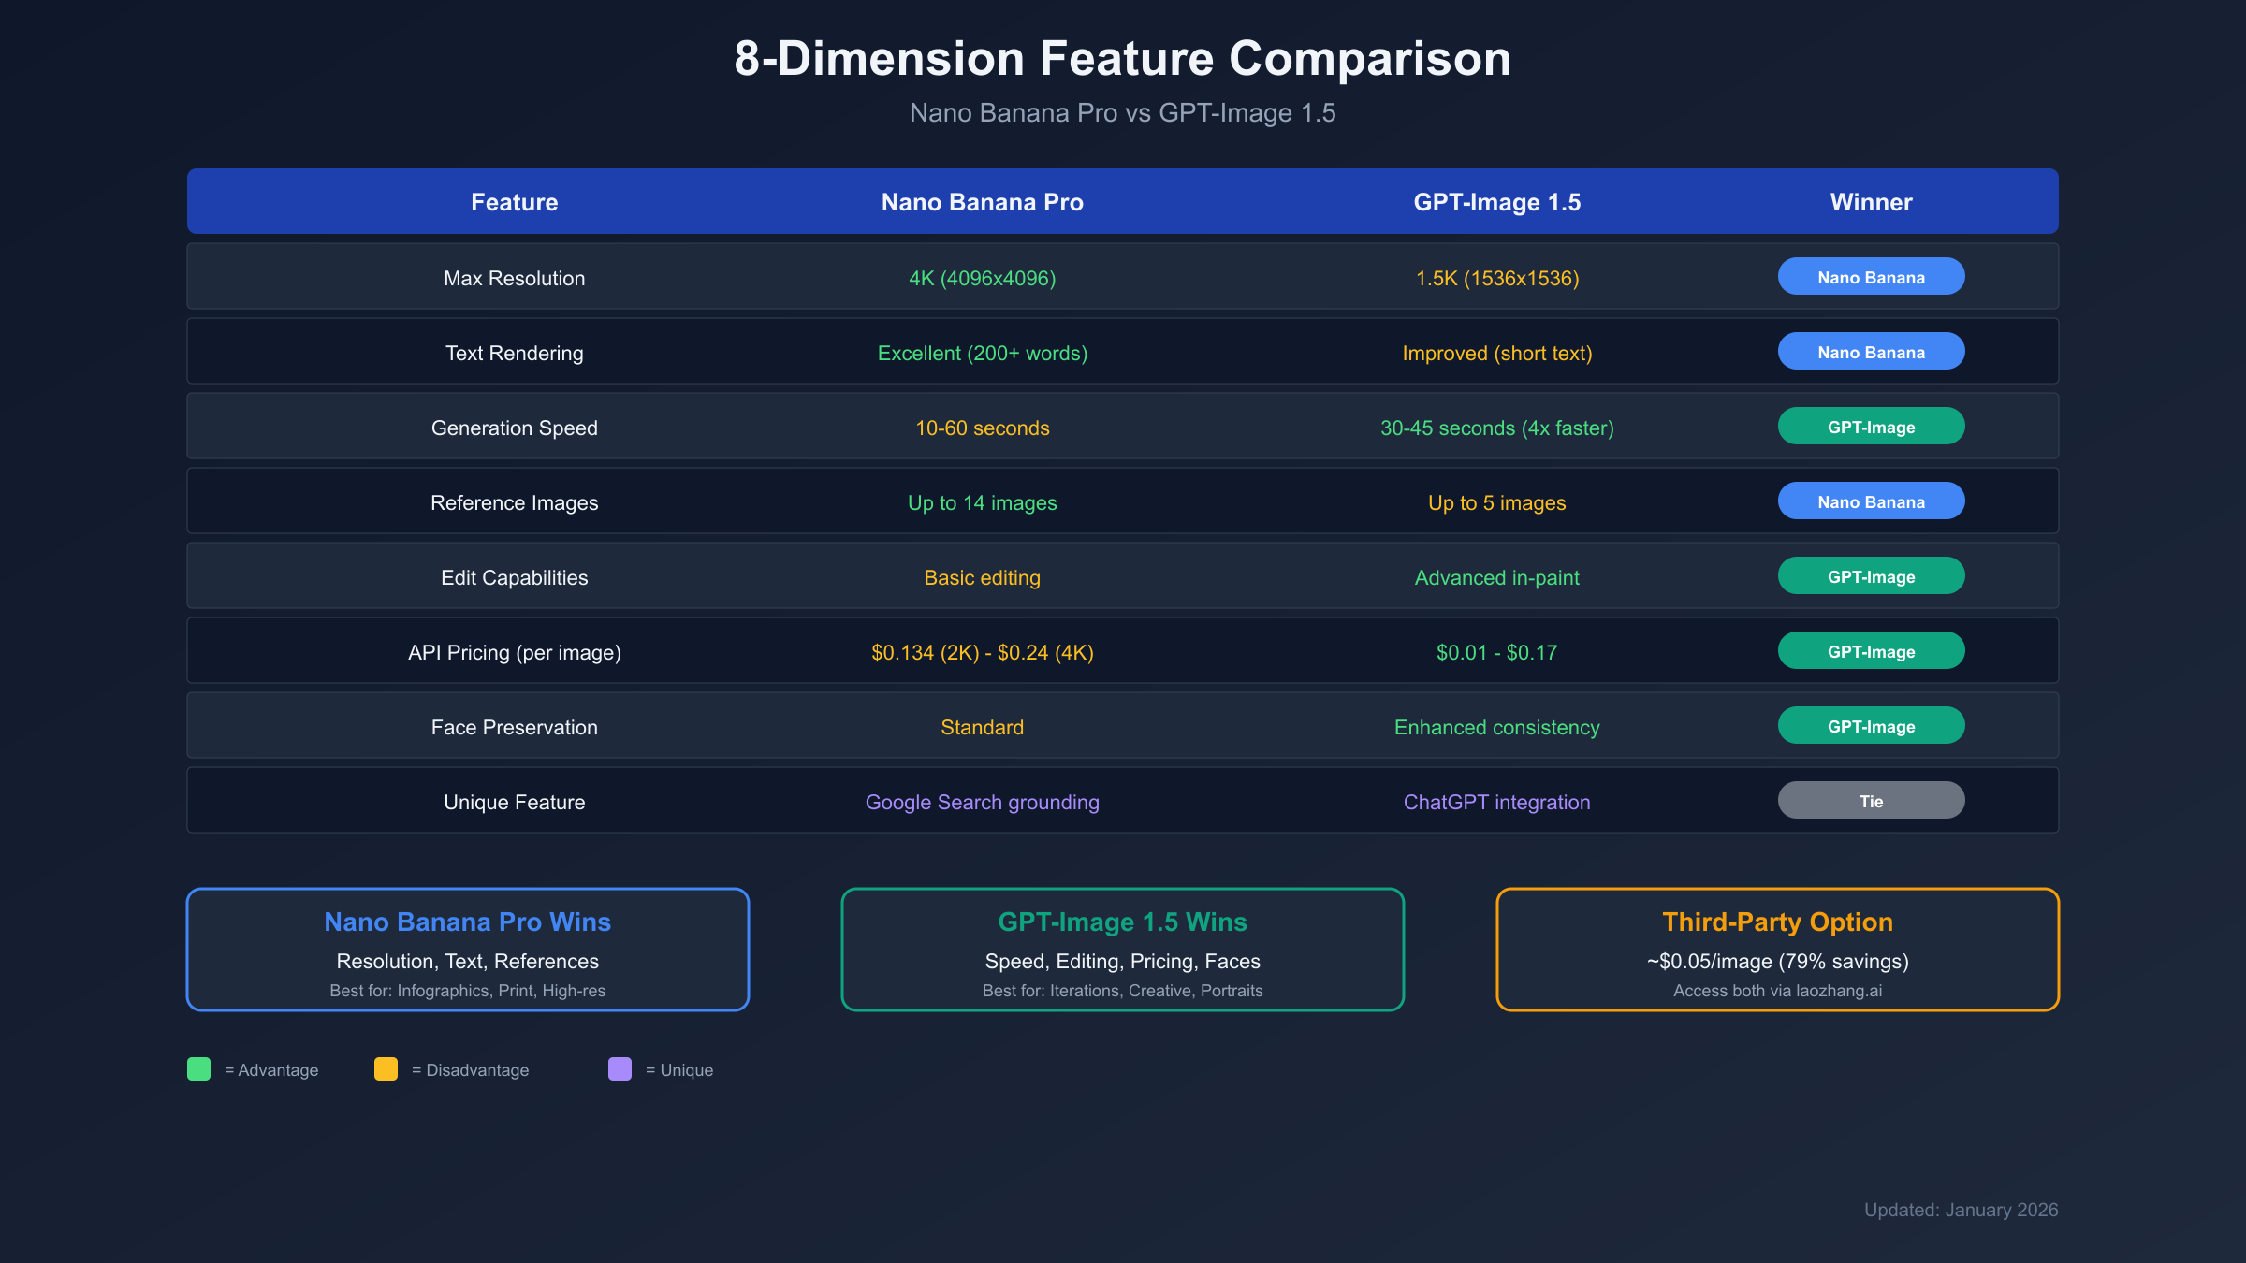
Task: Click the Updated January 2026 label
Action: click(x=1962, y=1209)
